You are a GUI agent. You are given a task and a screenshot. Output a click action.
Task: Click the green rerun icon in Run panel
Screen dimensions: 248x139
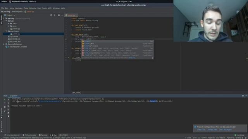pyautogui.click(x=5, y=100)
